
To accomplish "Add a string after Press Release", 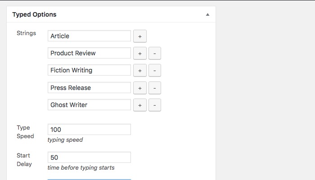I will [x=139, y=88].
